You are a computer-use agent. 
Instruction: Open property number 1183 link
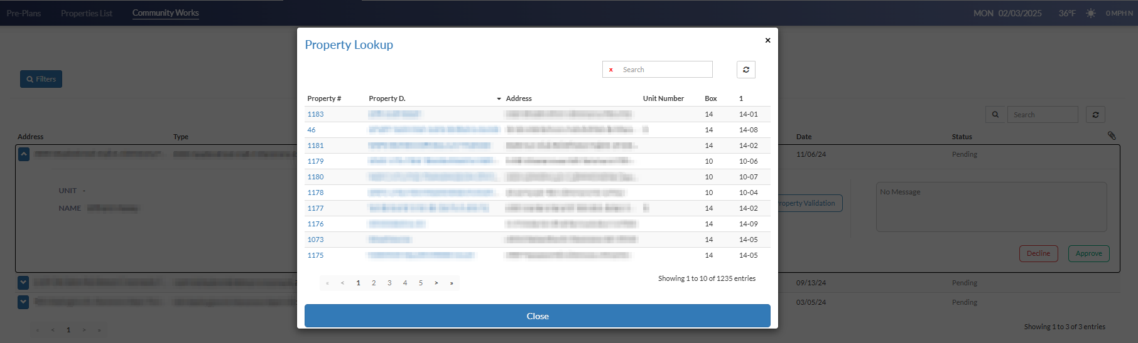(x=315, y=114)
